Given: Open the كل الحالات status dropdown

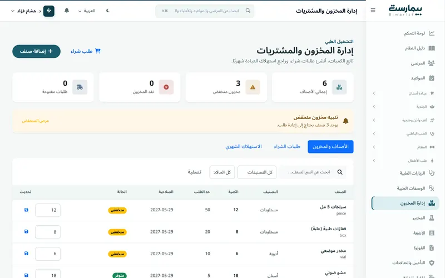Looking at the screenshot, I should coord(222,172).
